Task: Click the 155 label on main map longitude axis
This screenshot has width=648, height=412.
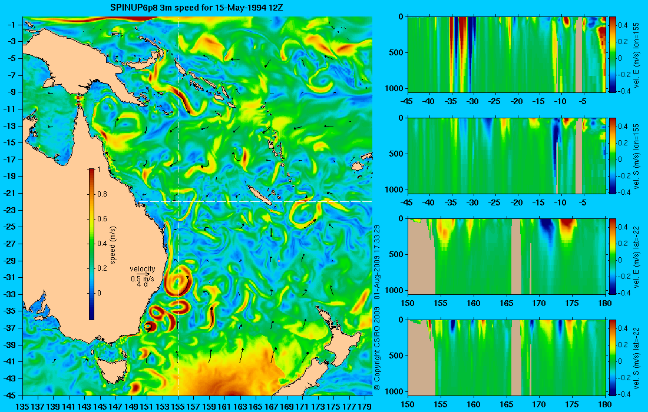Action: (x=178, y=407)
